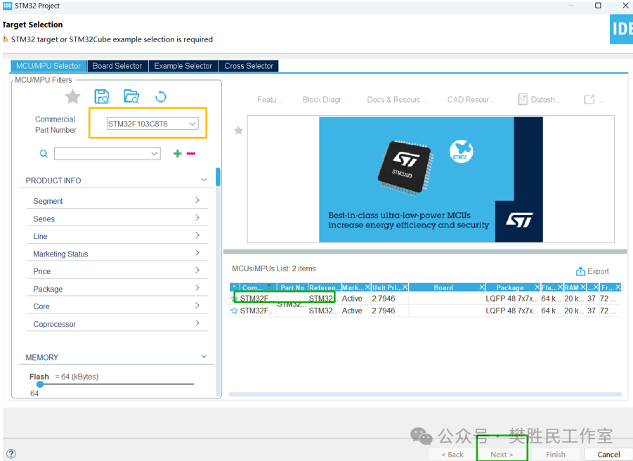Remove the Unit Price column via X
Screen dimensions: 633x461
(405, 287)
